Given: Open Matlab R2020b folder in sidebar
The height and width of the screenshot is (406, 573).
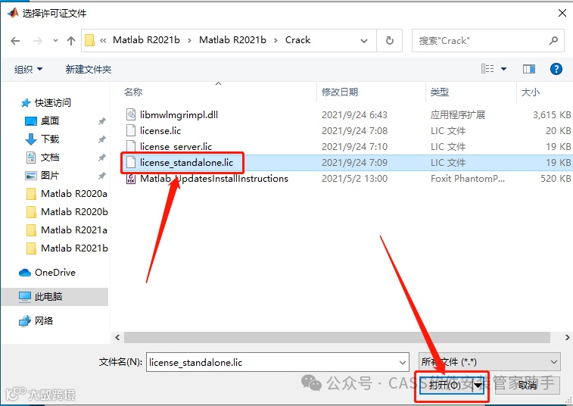Looking at the screenshot, I should click(74, 212).
